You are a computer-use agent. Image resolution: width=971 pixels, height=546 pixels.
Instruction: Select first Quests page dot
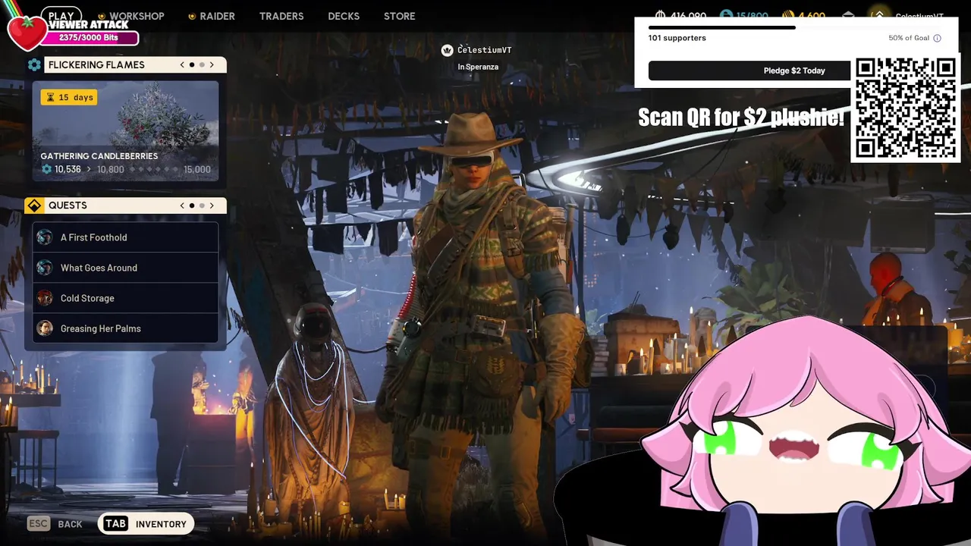[192, 206]
